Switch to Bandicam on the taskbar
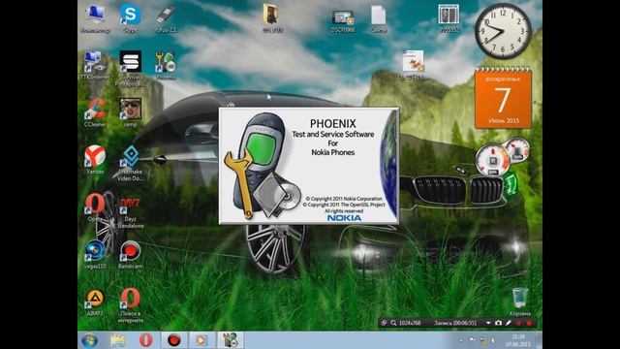 pyautogui.click(x=174, y=340)
